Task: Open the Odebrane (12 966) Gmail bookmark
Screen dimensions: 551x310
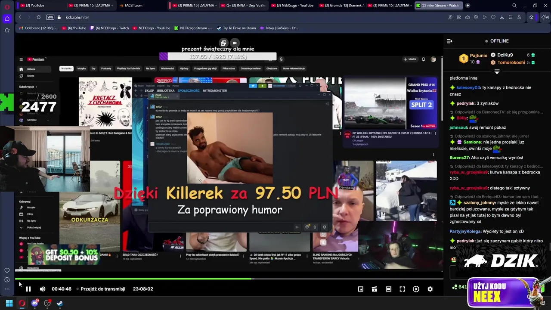Action: [x=38, y=28]
